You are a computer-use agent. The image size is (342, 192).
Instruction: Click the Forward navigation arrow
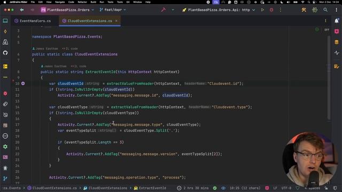pyautogui.click(x=32, y=10)
